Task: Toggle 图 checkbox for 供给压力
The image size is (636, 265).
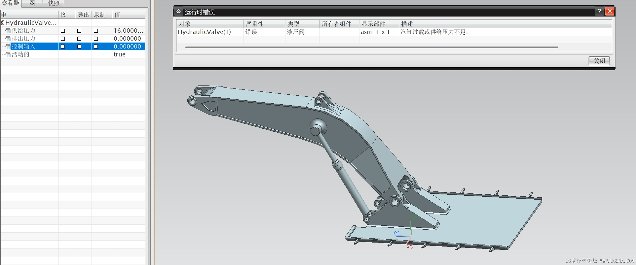Action: pyautogui.click(x=63, y=31)
